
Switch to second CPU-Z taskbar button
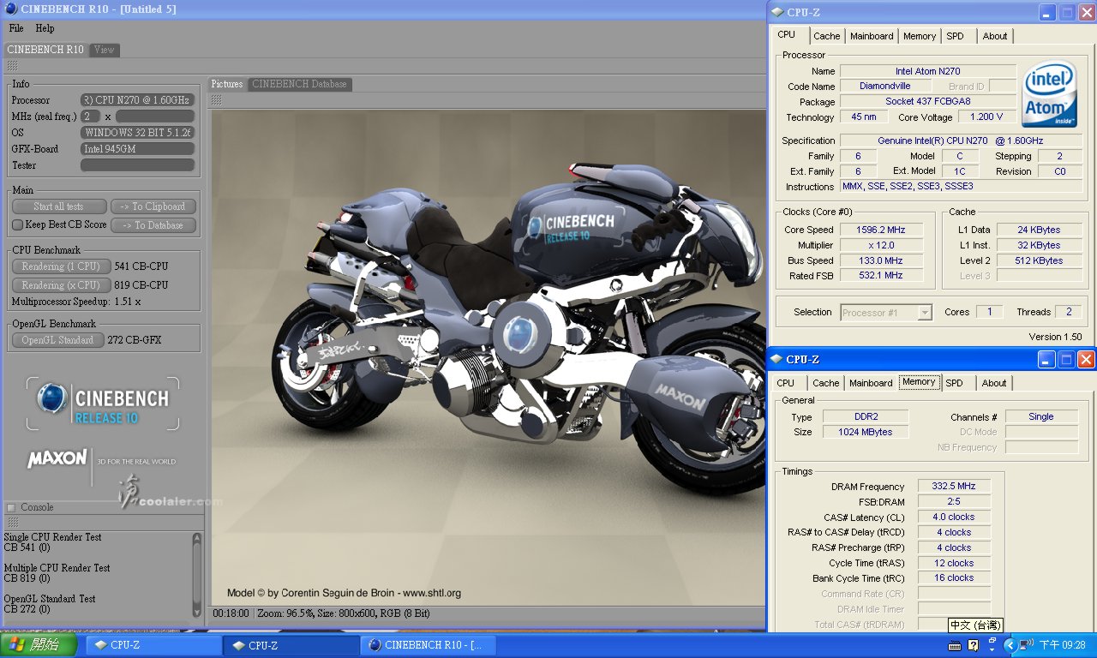(x=291, y=645)
